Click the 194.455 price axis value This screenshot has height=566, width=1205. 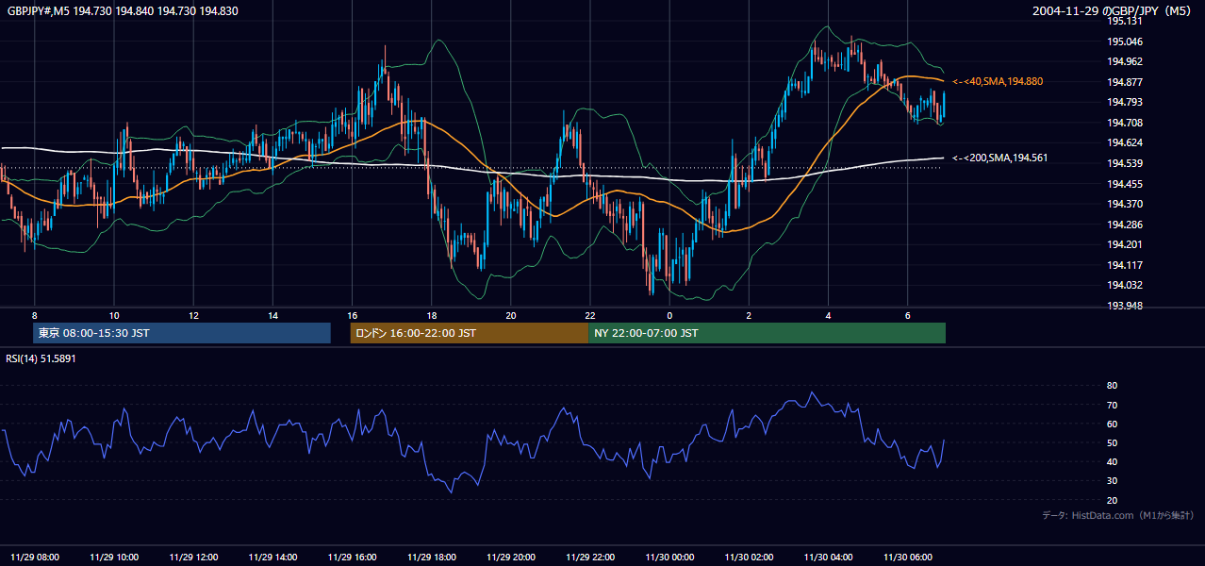click(x=1125, y=184)
